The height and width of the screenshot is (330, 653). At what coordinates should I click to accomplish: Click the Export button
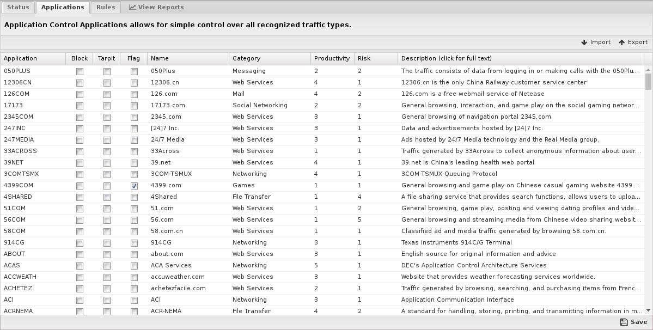coord(633,42)
